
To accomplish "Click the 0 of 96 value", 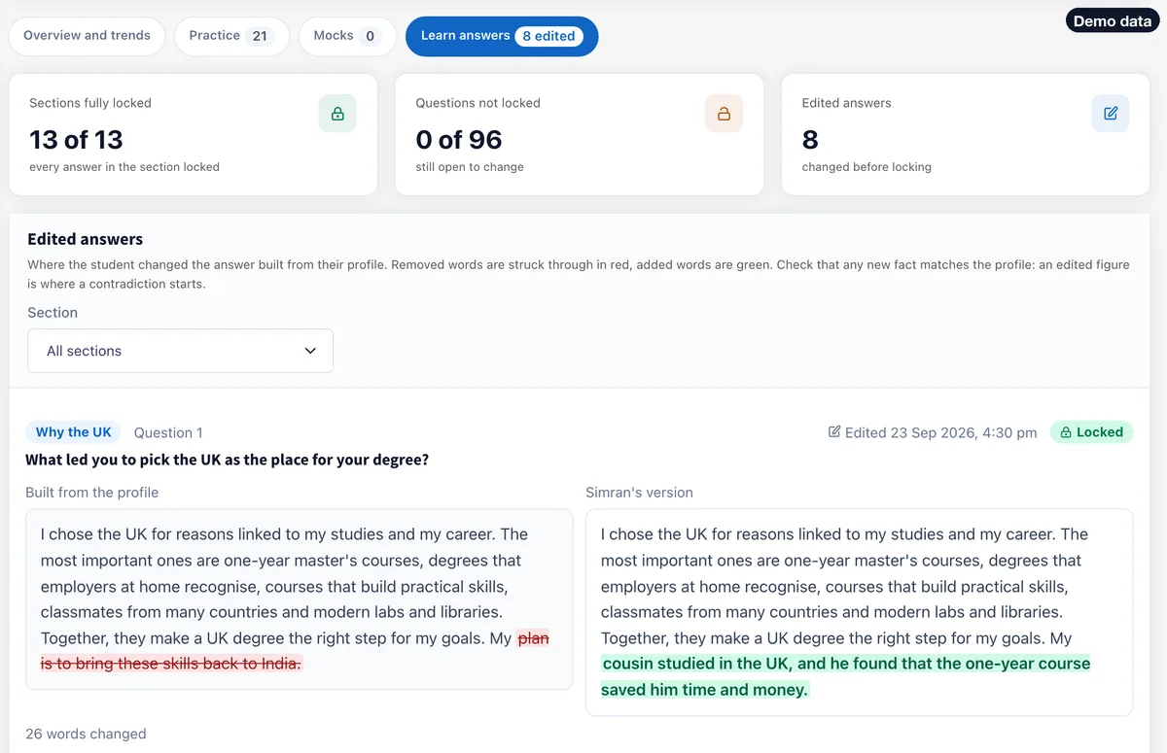I will pyautogui.click(x=459, y=140).
